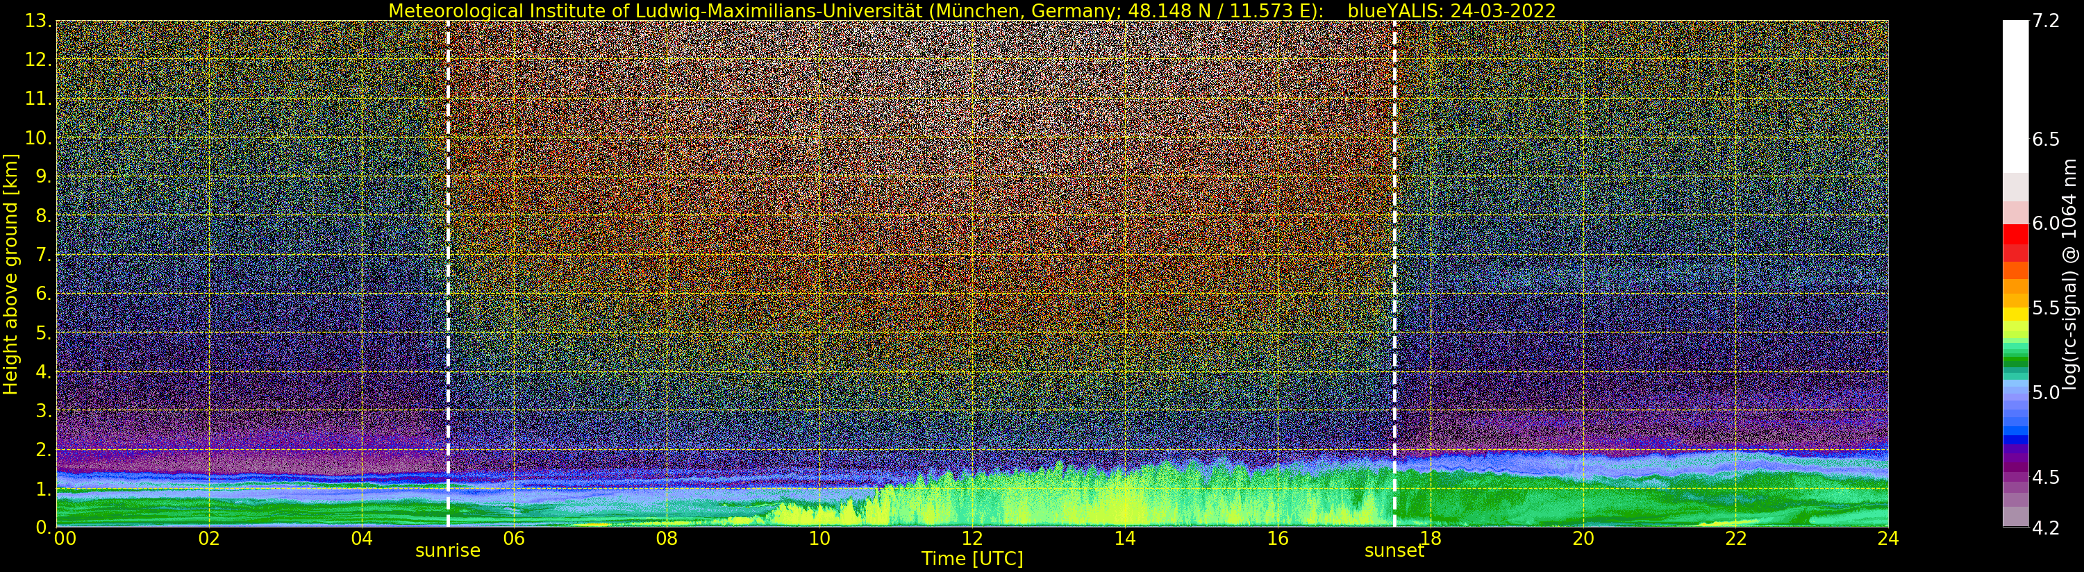
Task: Click the "04" time axis tick label
Action: (362, 539)
